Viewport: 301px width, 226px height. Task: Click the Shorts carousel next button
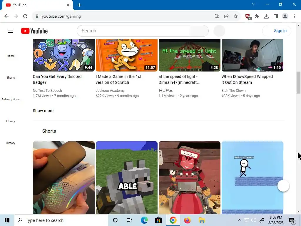(283, 186)
